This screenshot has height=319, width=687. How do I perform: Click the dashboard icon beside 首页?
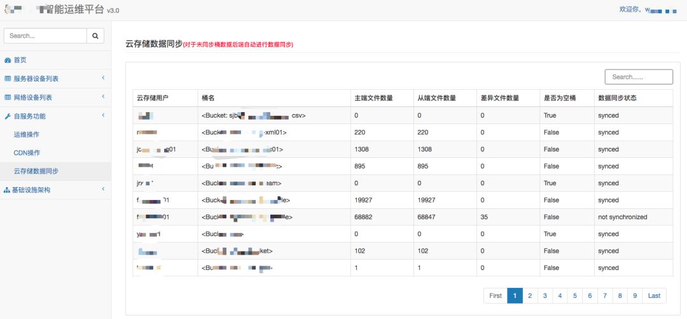coord(8,60)
